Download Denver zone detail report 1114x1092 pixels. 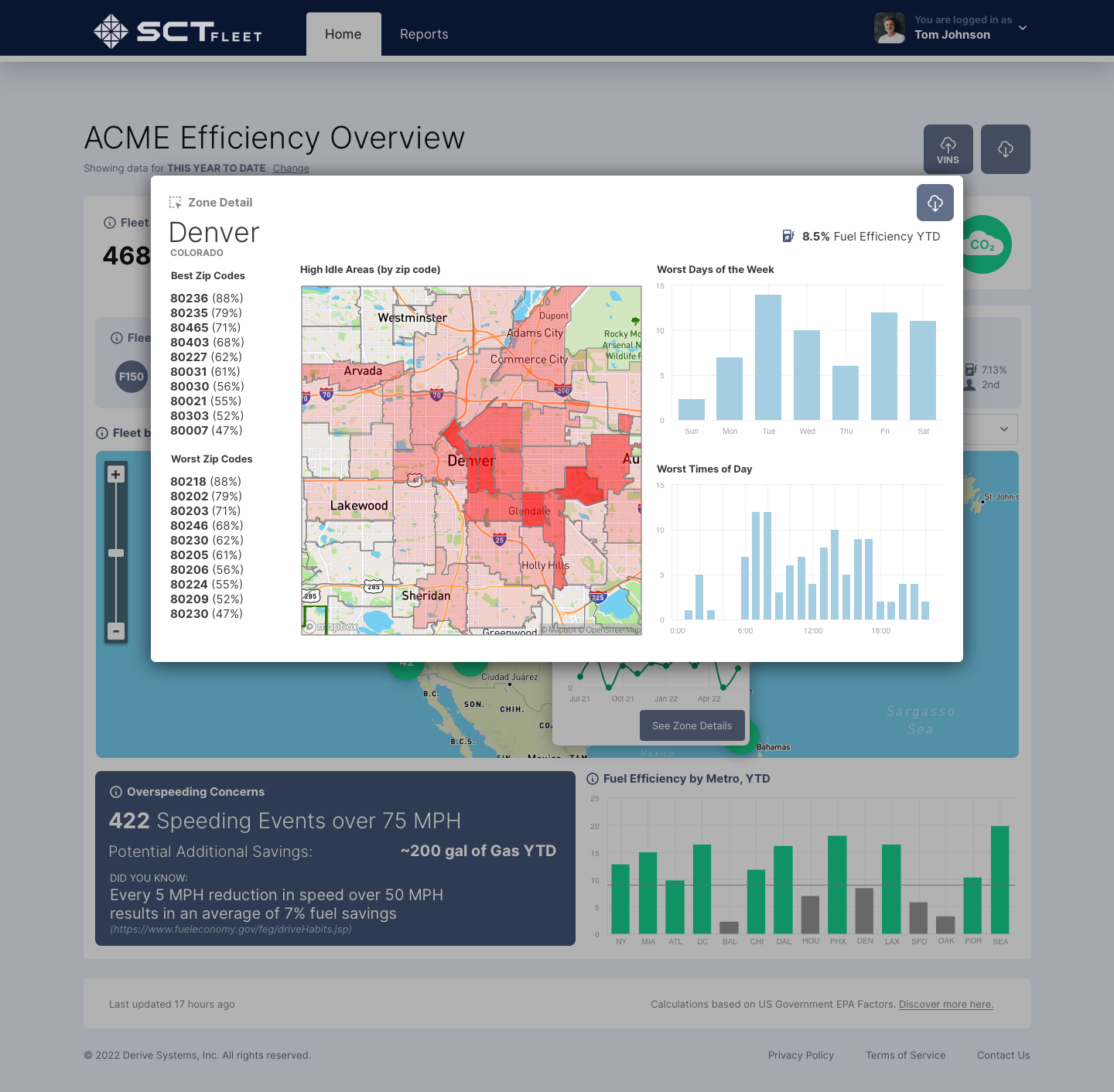(x=935, y=203)
